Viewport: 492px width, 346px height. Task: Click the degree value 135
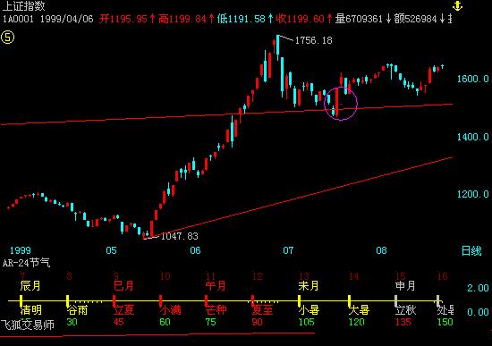coord(403,322)
